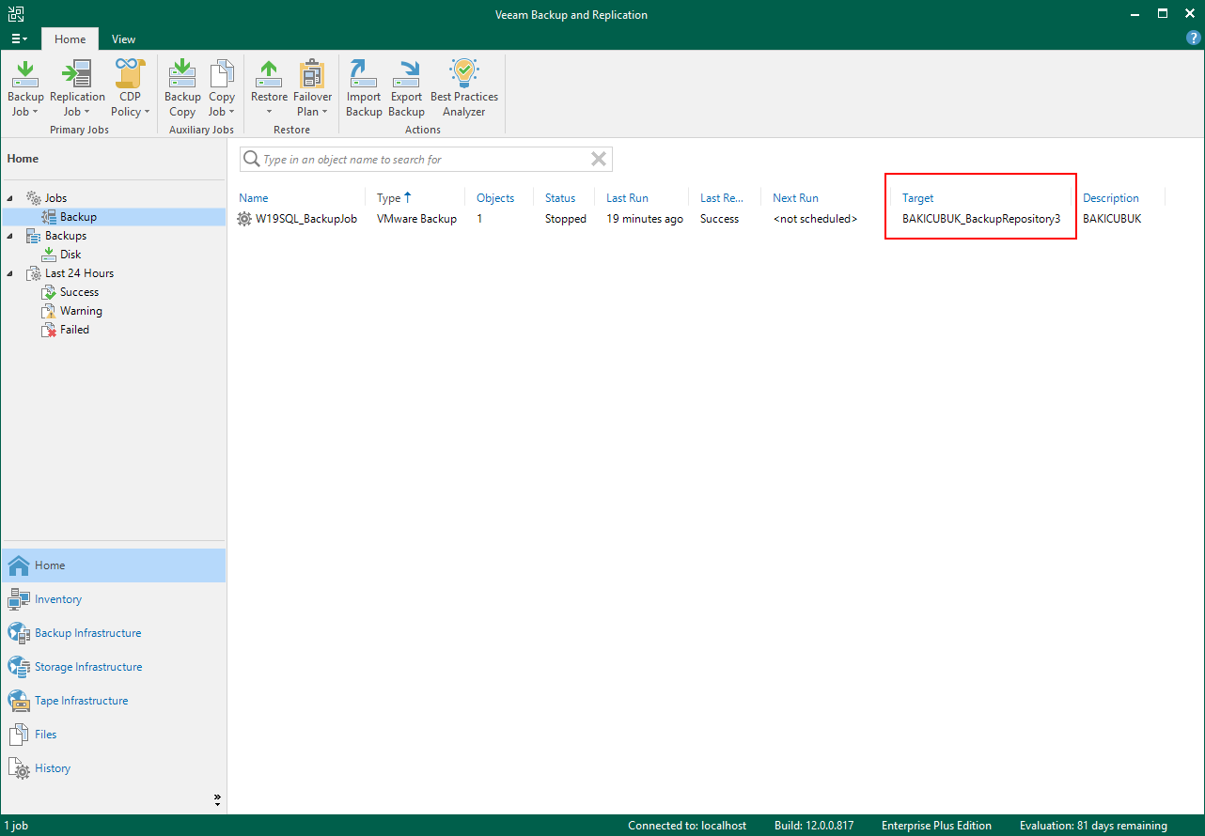Screen dimensions: 1205x836
Task: Select Disk under Backups
Action: (x=70, y=255)
